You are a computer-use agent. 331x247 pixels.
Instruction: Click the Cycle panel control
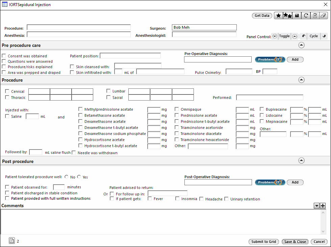coord(314,36)
